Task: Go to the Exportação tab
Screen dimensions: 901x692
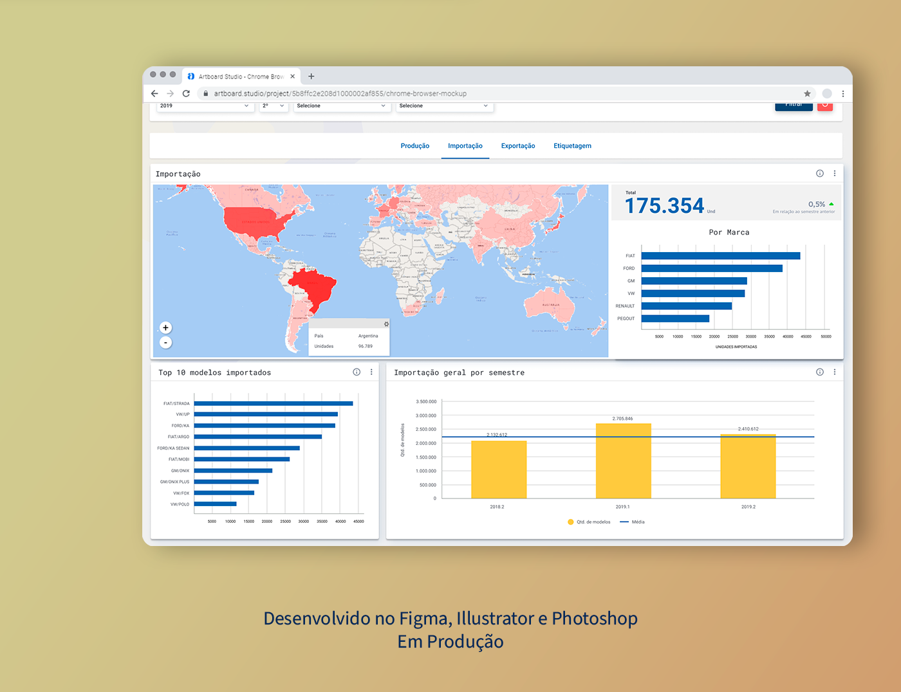Action: coord(518,146)
